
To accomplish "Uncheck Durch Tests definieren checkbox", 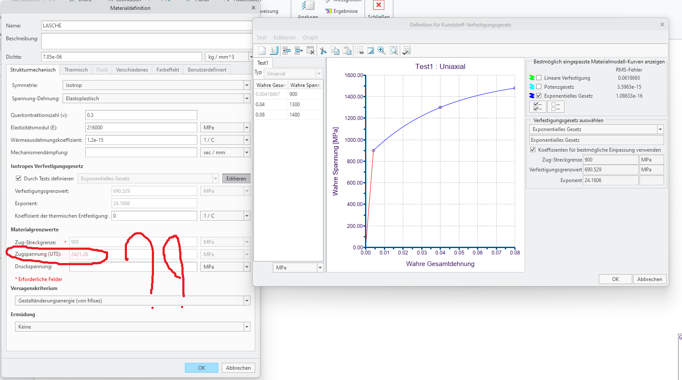I will point(18,179).
